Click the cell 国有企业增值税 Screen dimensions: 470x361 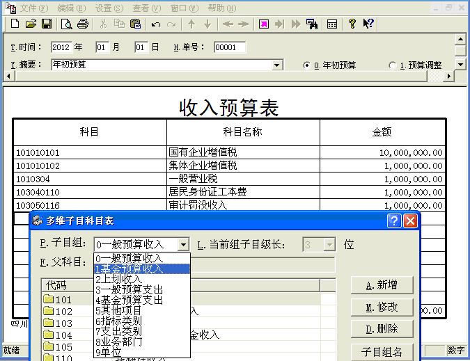(x=243, y=152)
